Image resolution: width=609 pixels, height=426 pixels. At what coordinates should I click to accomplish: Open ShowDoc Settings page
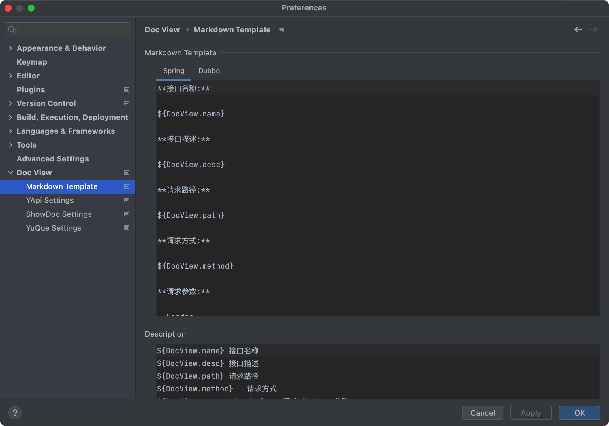coord(59,214)
